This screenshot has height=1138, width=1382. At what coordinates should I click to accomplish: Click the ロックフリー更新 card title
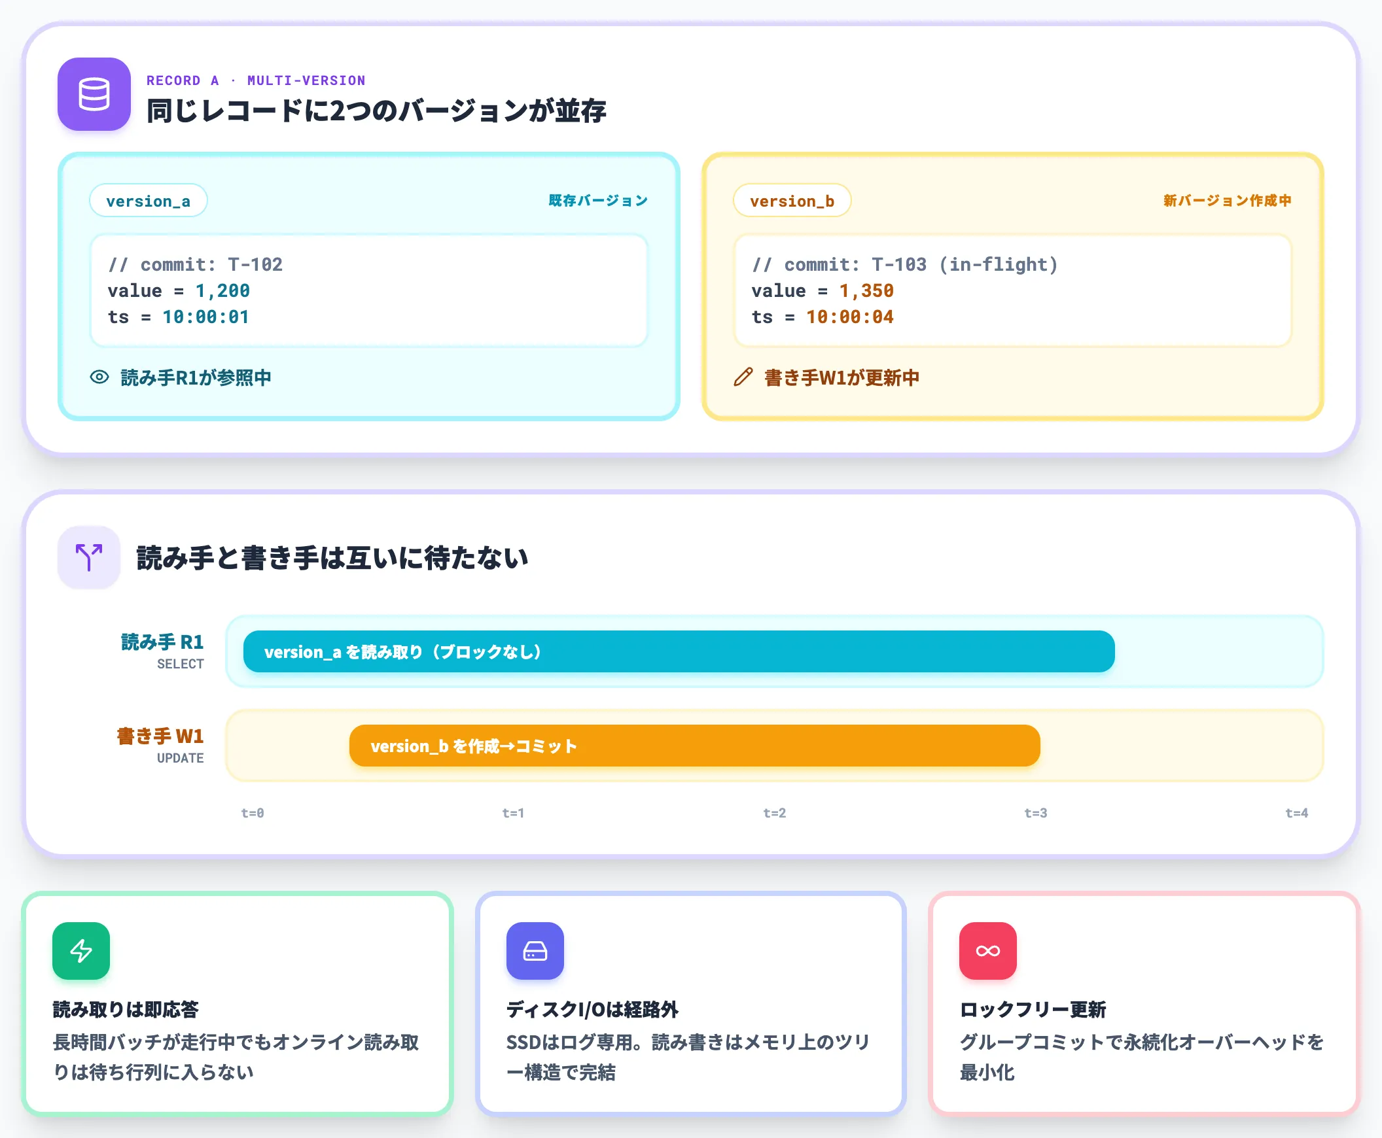tap(1033, 1010)
